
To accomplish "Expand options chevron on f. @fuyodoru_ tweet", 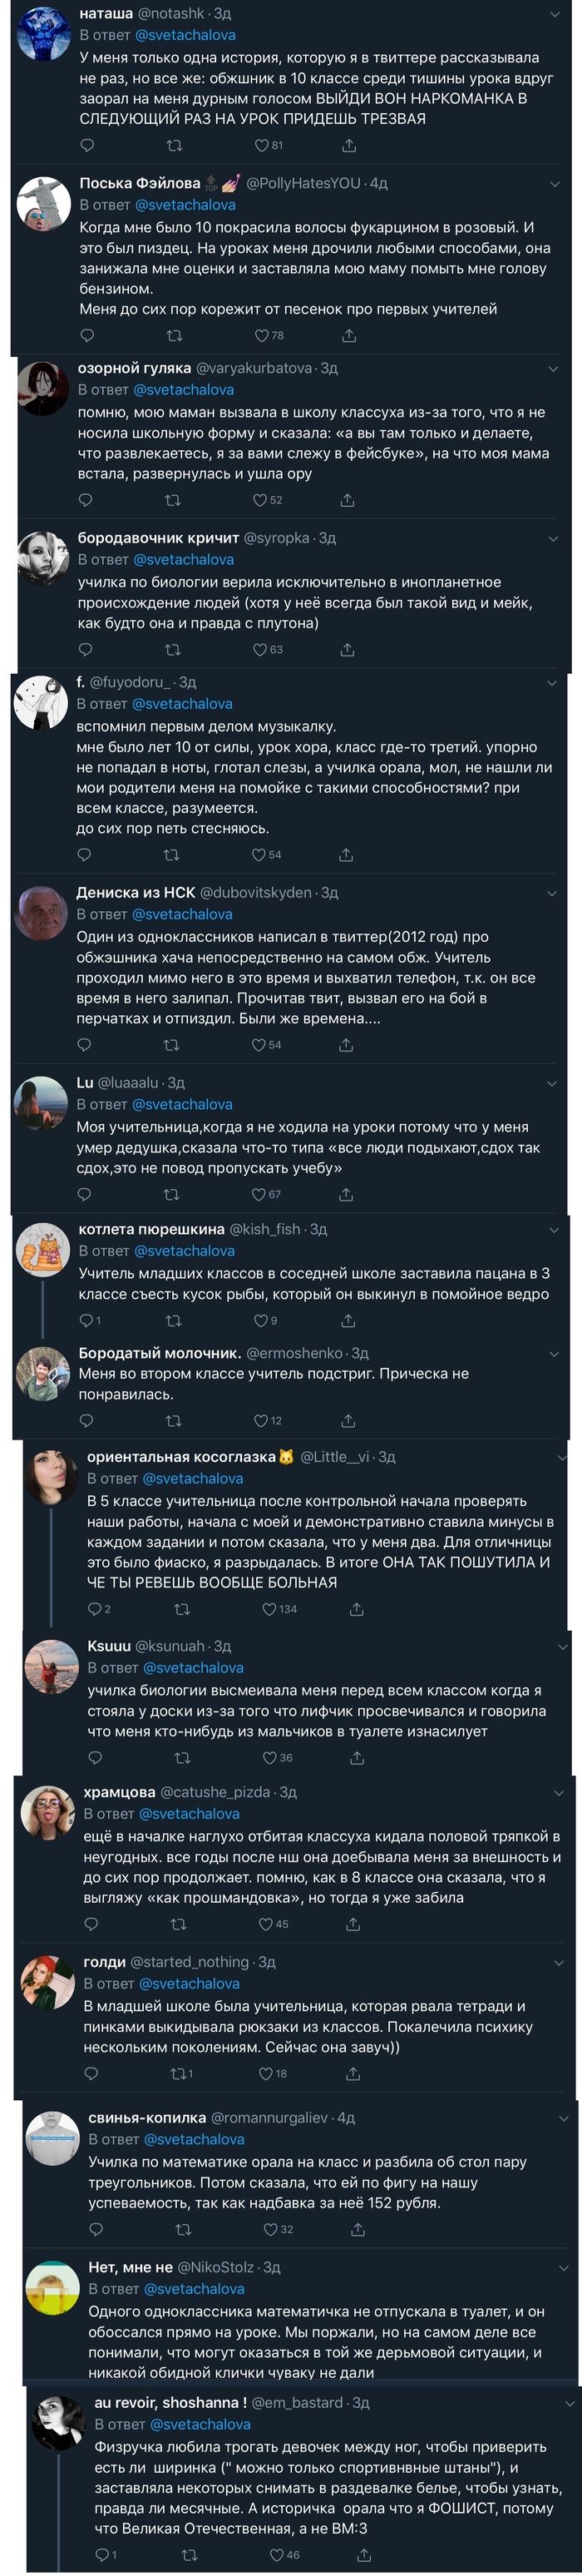I will click(x=552, y=683).
